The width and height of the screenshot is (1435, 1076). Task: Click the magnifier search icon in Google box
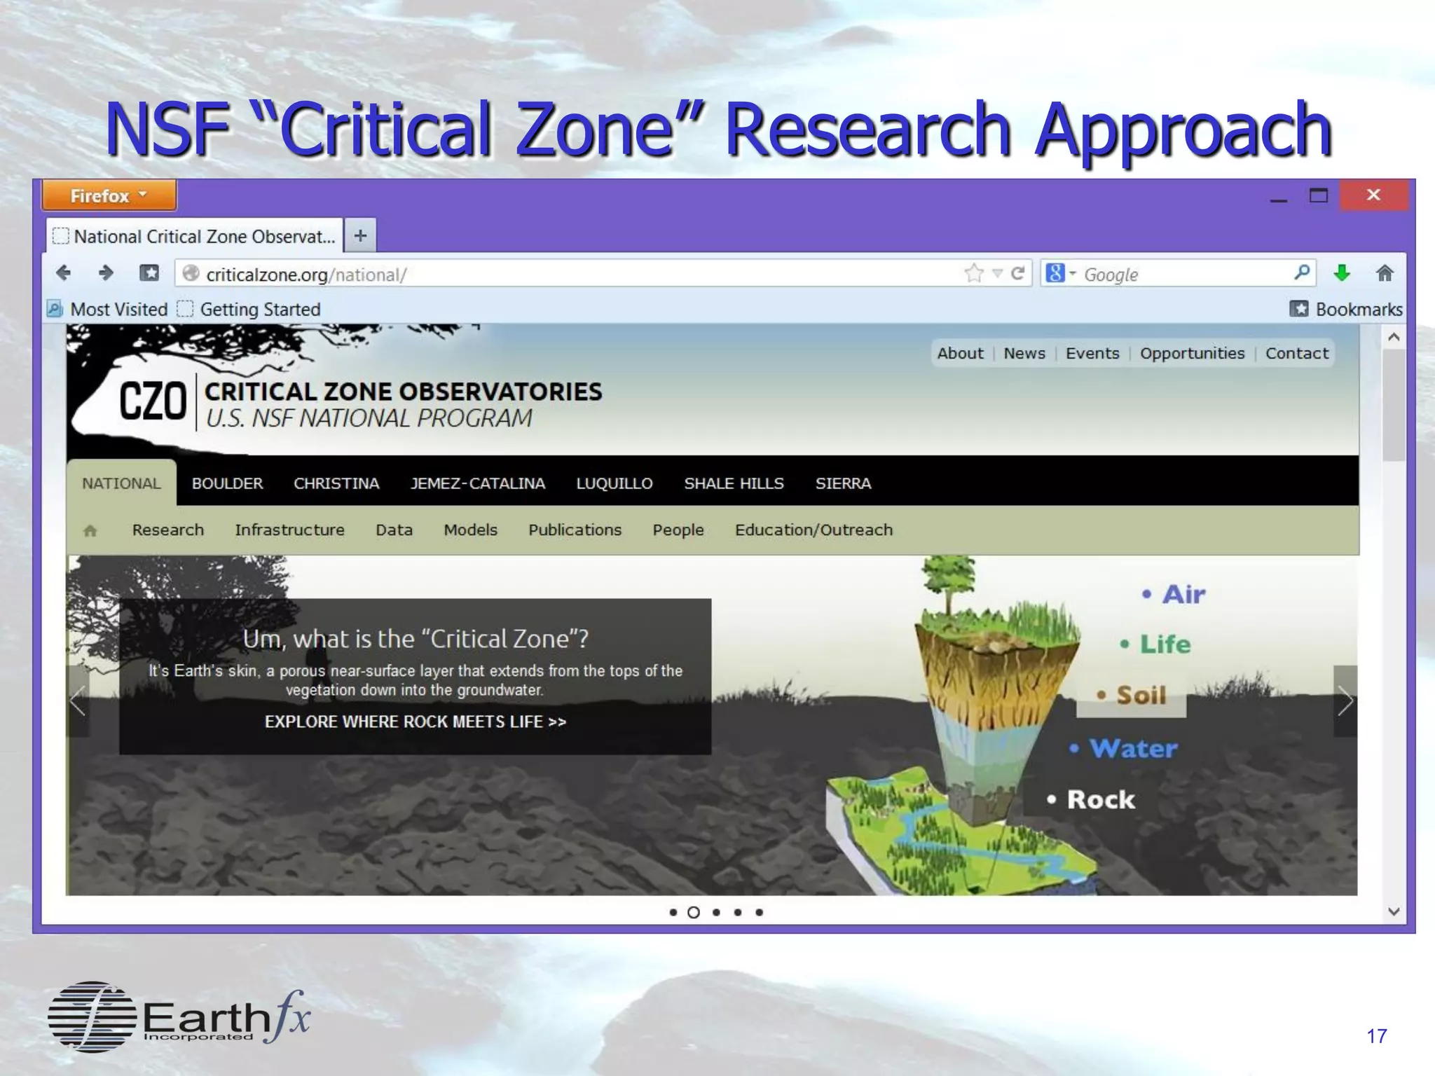(x=1302, y=273)
